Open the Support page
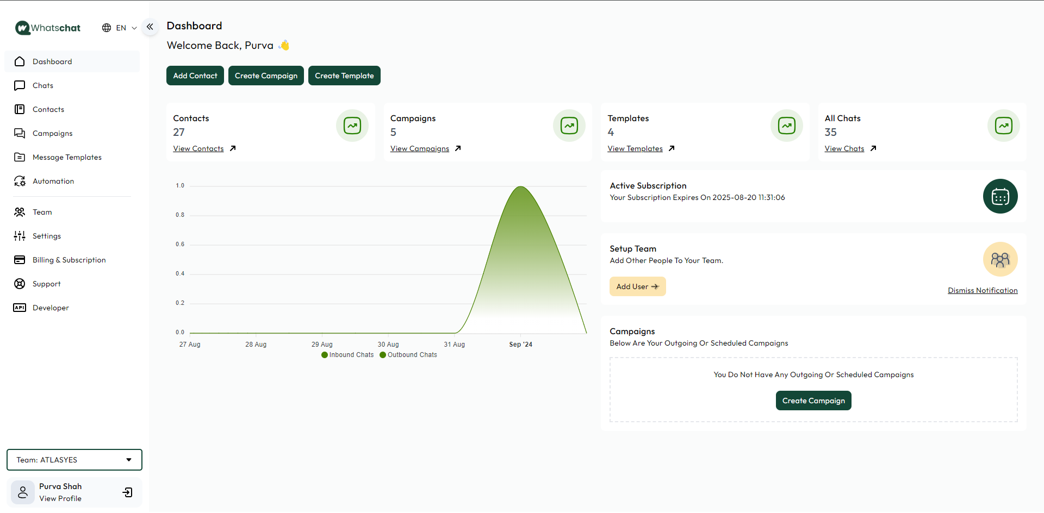The height and width of the screenshot is (513, 1044). pyautogui.click(x=72, y=284)
